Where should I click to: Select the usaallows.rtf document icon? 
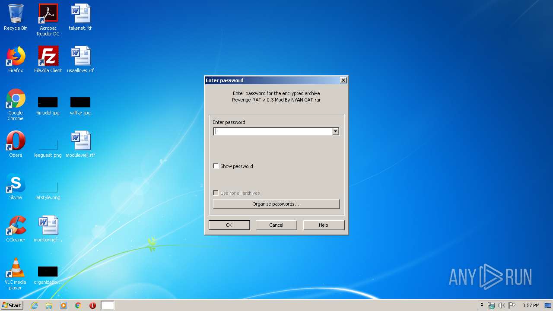(80, 60)
